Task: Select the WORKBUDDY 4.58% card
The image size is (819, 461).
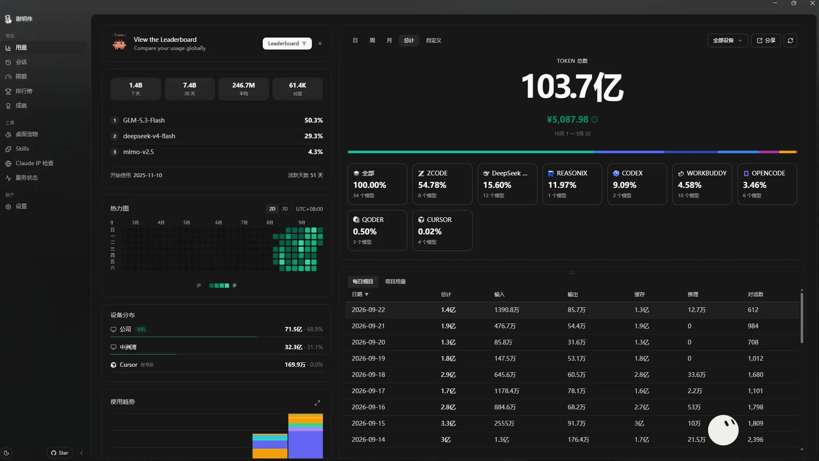Action: (702, 184)
